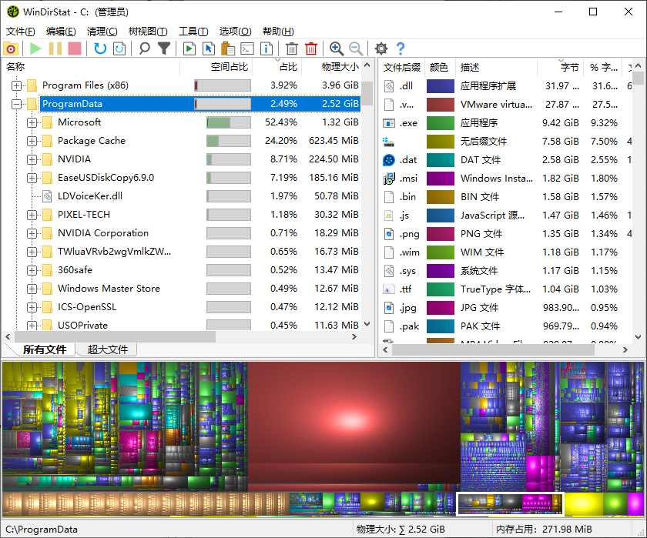Click the open drive/folder scan icon
Screen dimensions: 647x538
(11, 48)
